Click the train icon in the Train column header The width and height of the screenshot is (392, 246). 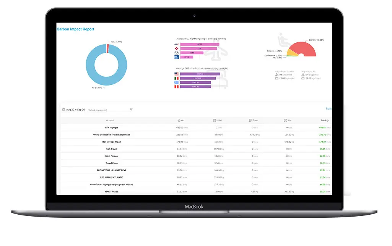click(x=250, y=120)
